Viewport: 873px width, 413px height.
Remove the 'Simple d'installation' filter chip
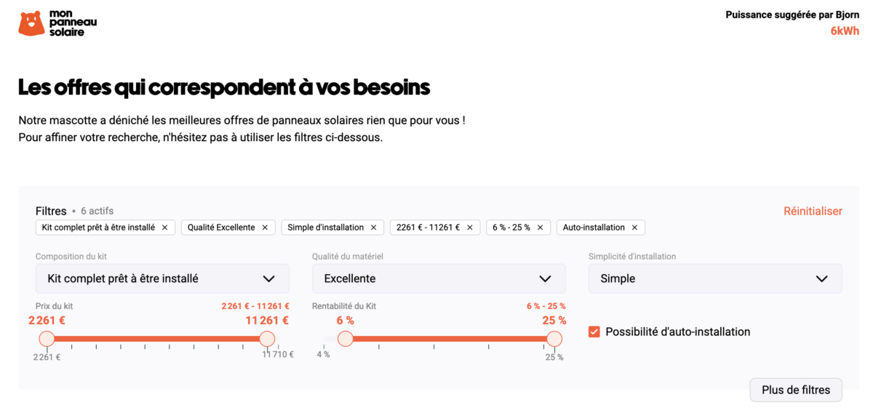coord(373,228)
